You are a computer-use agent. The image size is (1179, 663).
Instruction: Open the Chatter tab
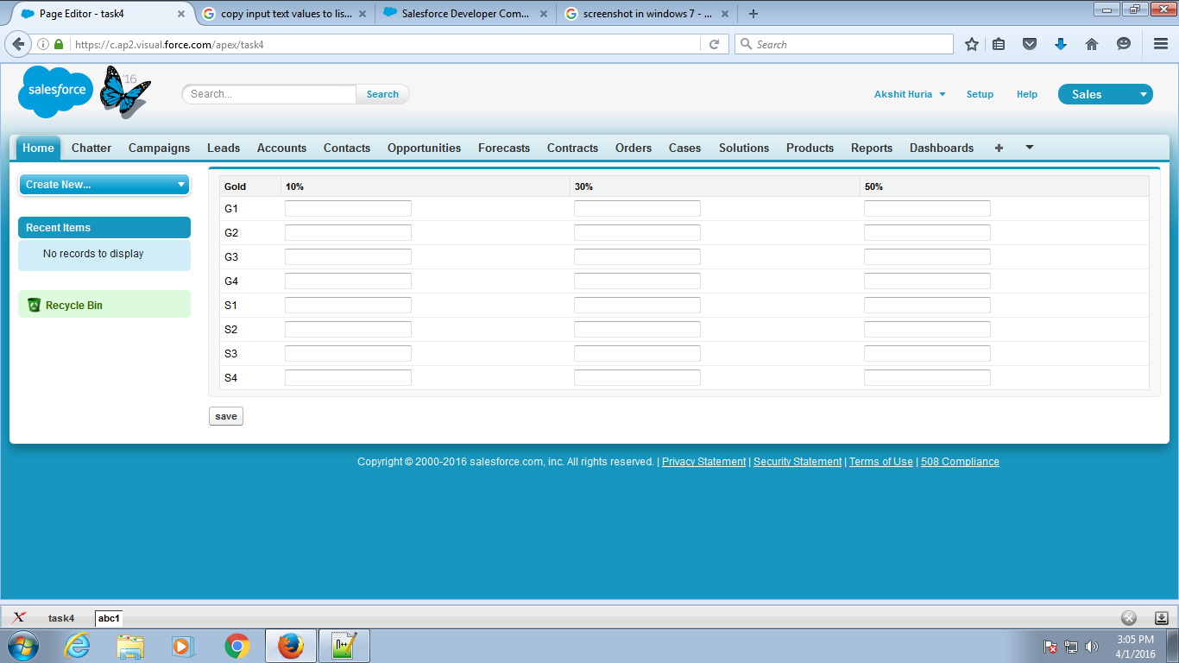91,148
